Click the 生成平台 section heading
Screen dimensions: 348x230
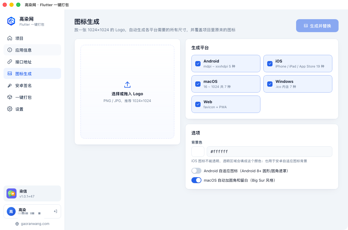click(200, 48)
